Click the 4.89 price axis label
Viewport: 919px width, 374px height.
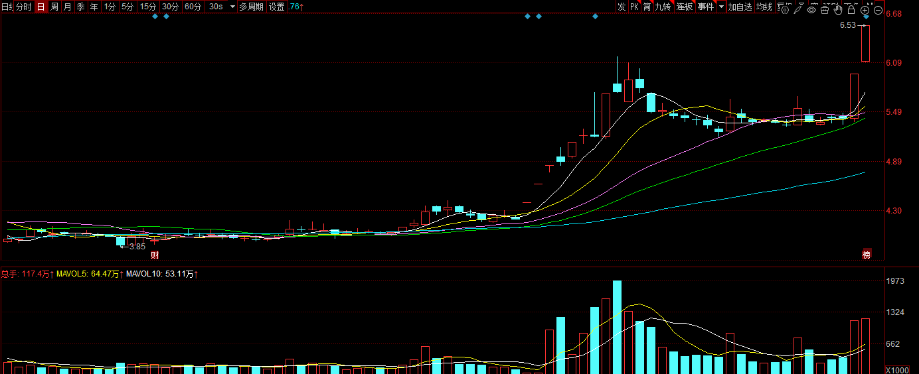click(x=893, y=162)
